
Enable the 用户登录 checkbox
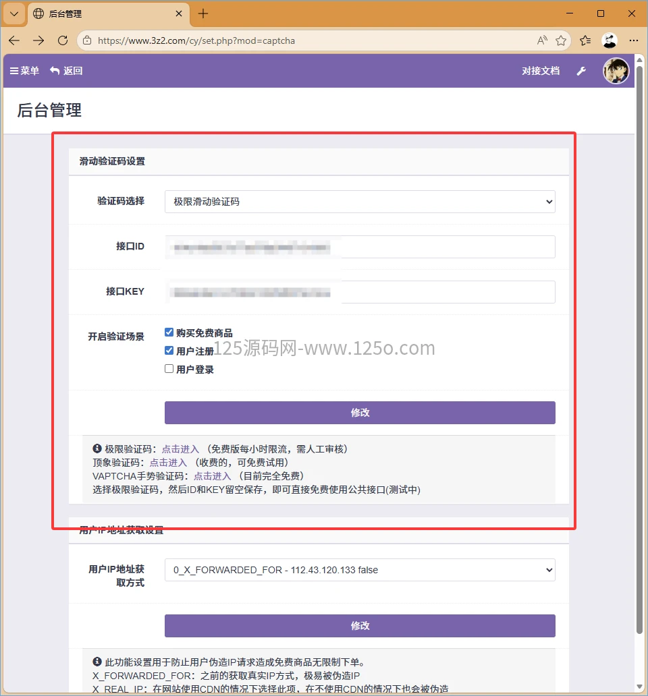pos(169,369)
